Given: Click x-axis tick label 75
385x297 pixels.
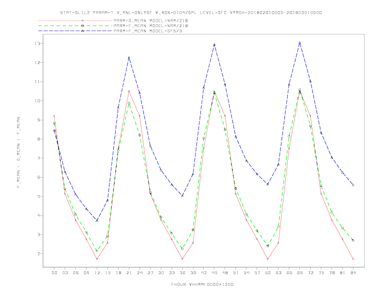Looking at the screenshot, I should [321, 273].
